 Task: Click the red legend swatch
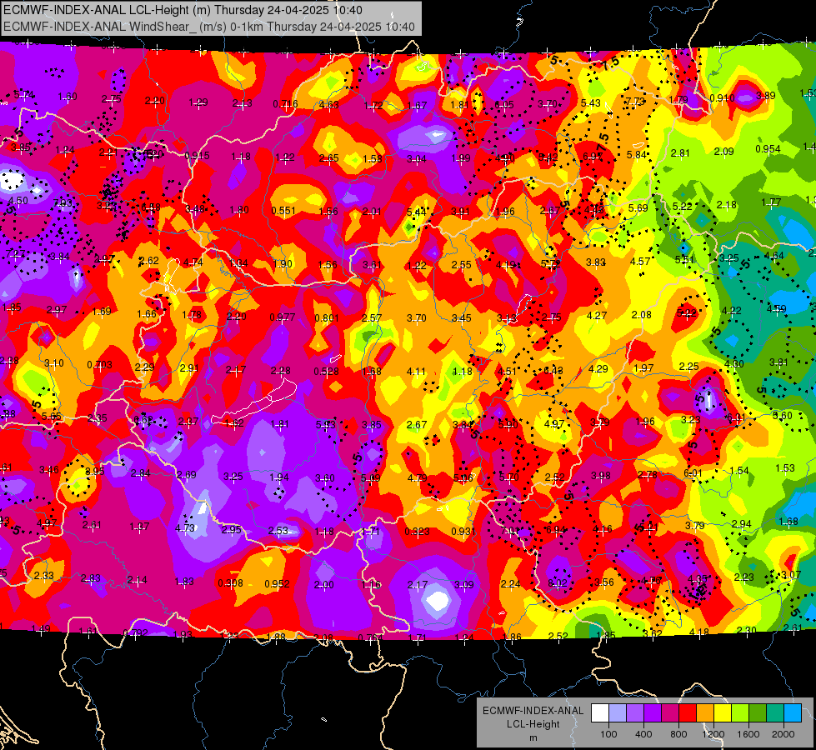[x=688, y=713]
